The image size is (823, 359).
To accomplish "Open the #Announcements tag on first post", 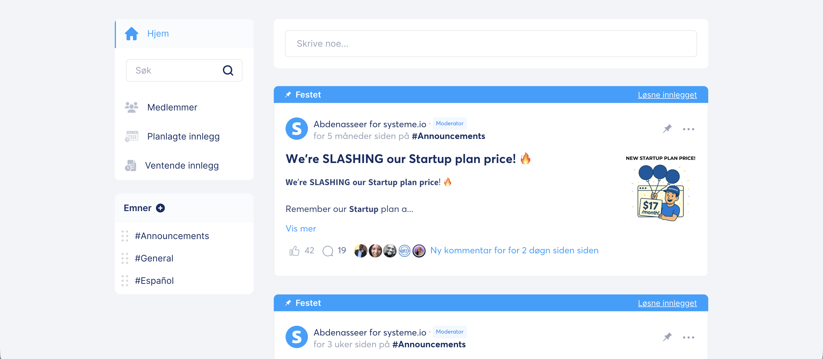I will pyautogui.click(x=448, y=136).
